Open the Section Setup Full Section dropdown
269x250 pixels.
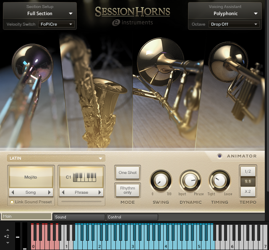(40, 13)
